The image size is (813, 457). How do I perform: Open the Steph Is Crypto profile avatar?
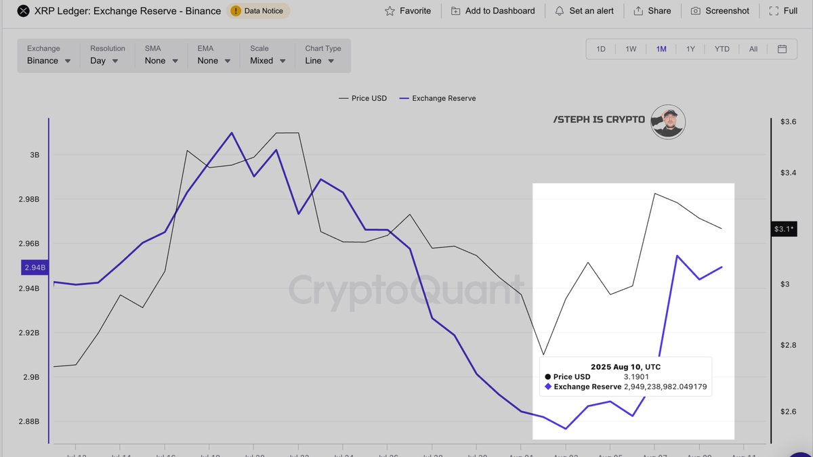(x=668, y=122)
